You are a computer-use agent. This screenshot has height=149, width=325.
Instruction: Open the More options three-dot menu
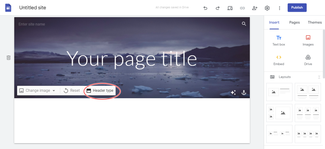point(279,8)
